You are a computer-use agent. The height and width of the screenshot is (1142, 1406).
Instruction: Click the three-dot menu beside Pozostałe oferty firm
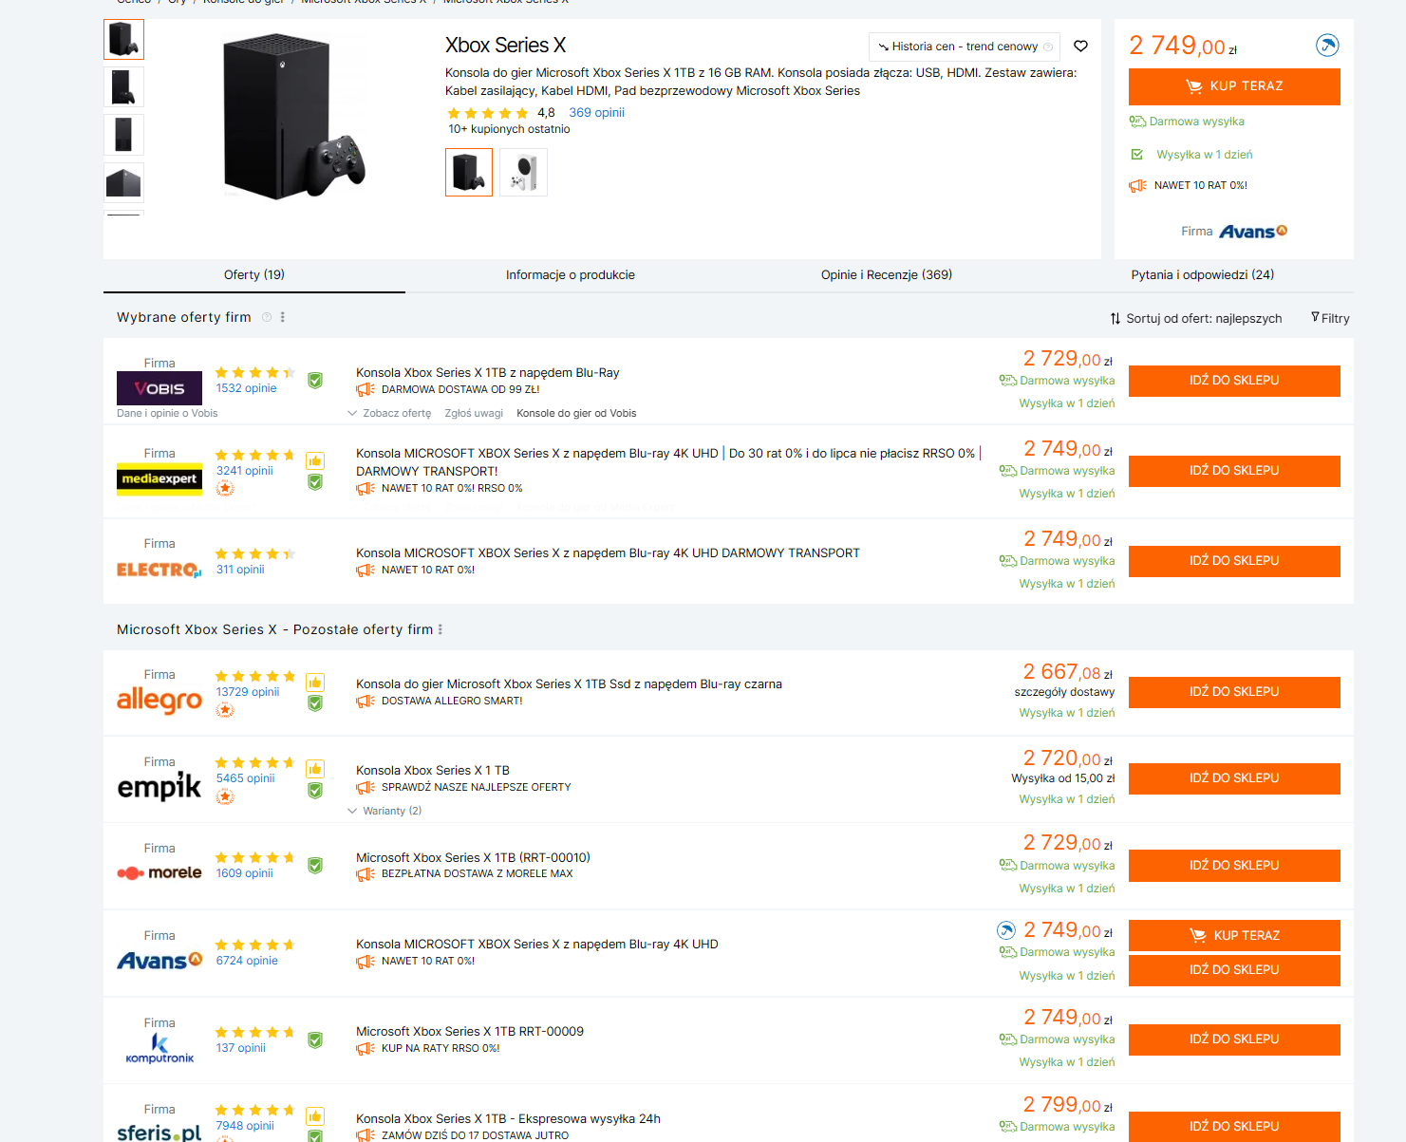click(x=441, y=629)
